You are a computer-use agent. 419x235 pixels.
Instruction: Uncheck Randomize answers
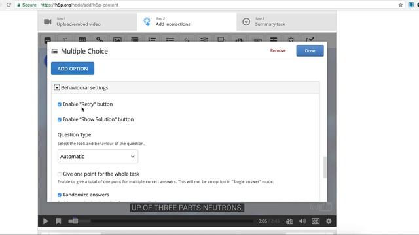pyautogui.click(x=60, y=195)
